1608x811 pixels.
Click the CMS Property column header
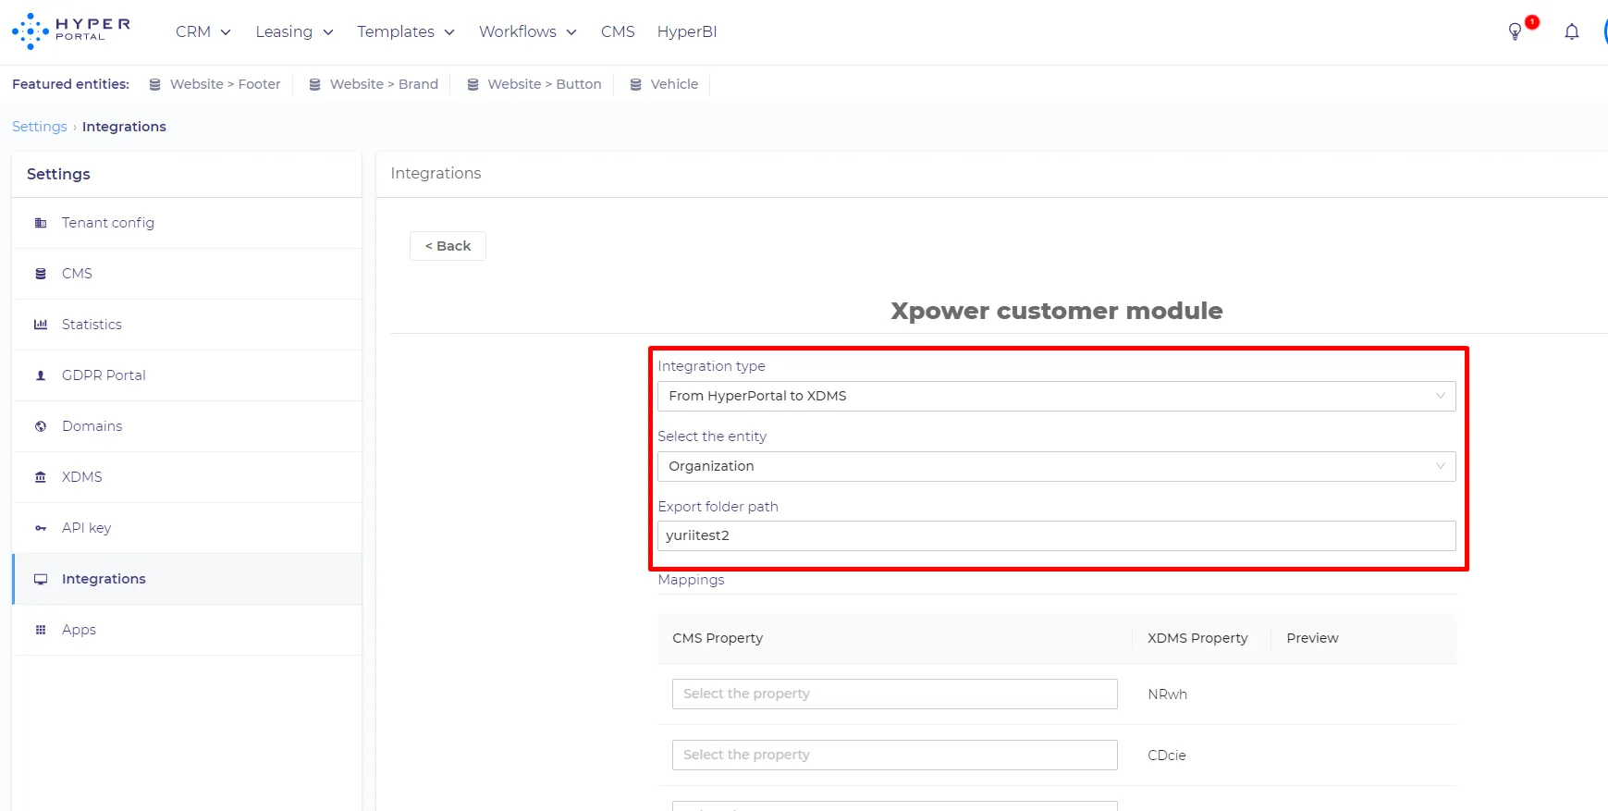point(718,638)
